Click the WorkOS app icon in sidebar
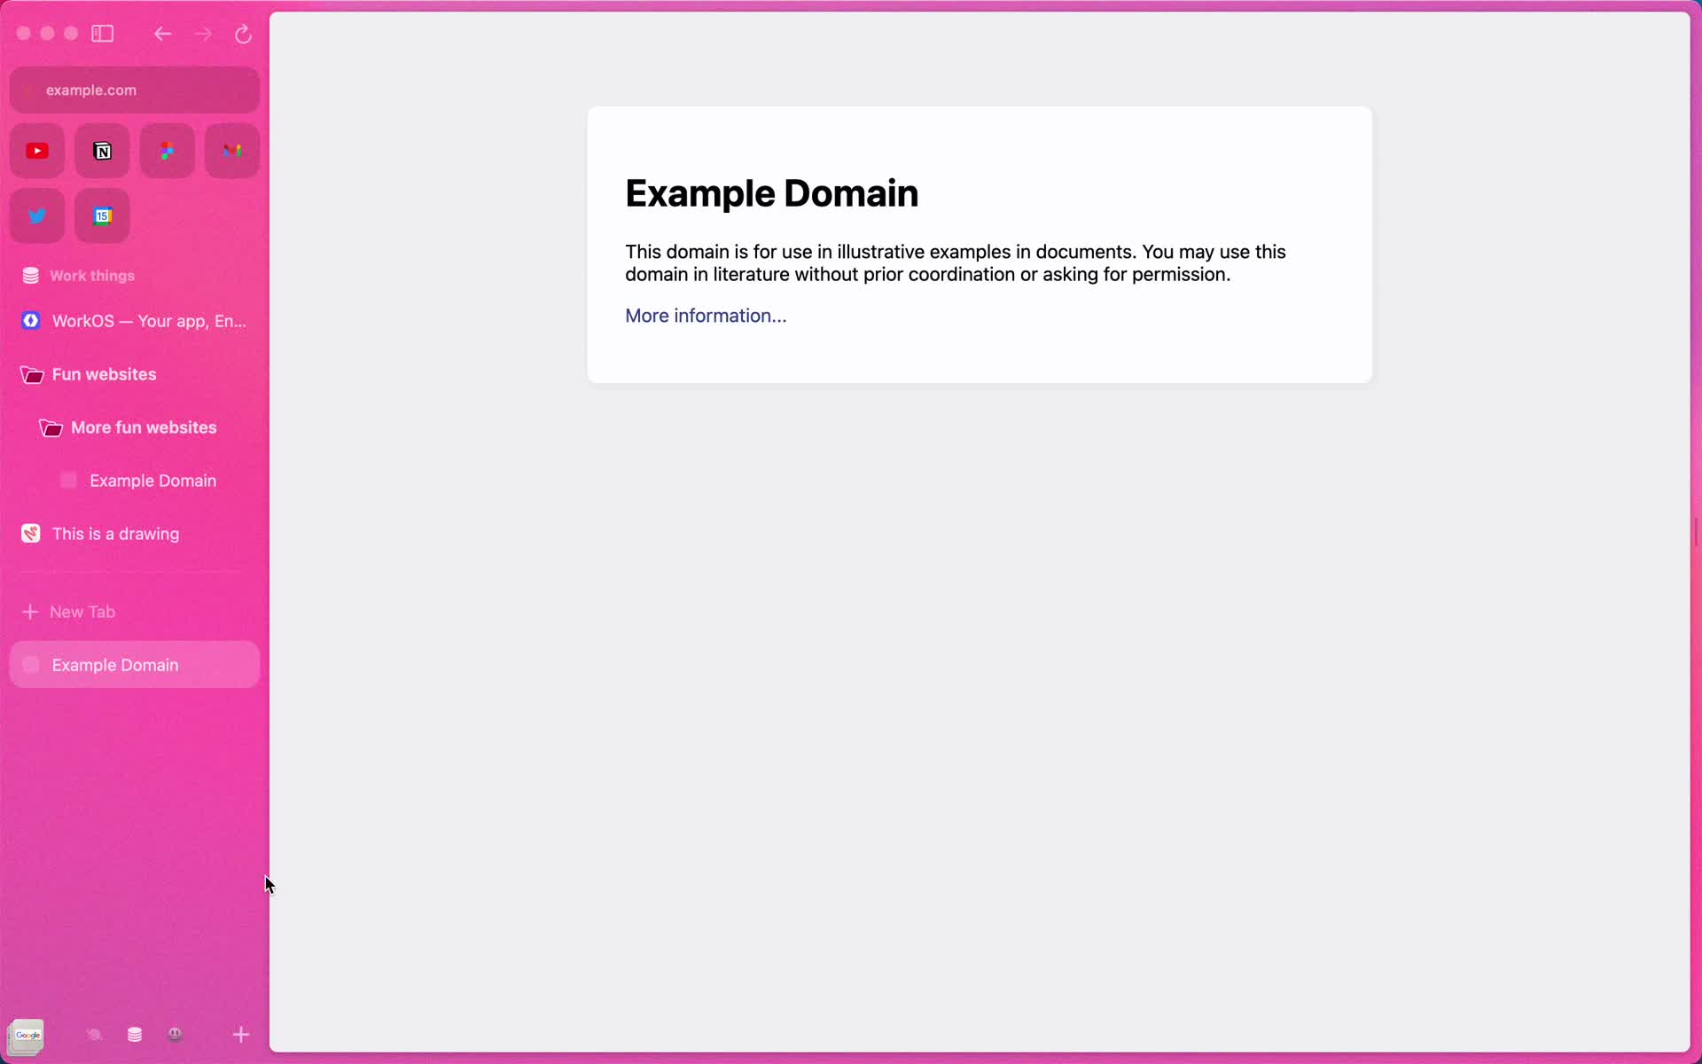The width and height of the screenshot is (1702, 1064). pos(31,320)
